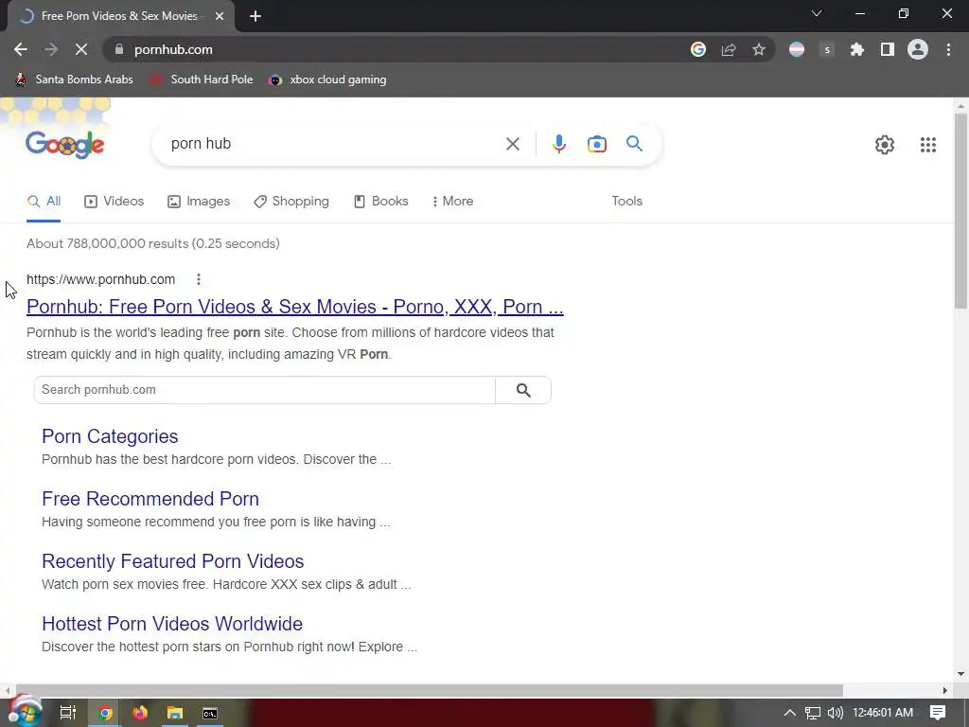Search by image using the camera icon

click(596, 144)
